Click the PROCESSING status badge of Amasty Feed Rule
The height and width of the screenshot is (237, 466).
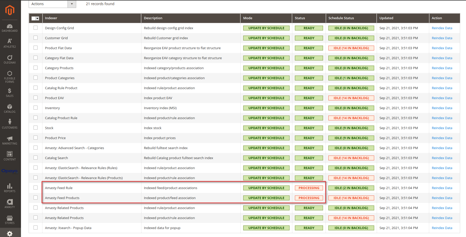point(309,188)
